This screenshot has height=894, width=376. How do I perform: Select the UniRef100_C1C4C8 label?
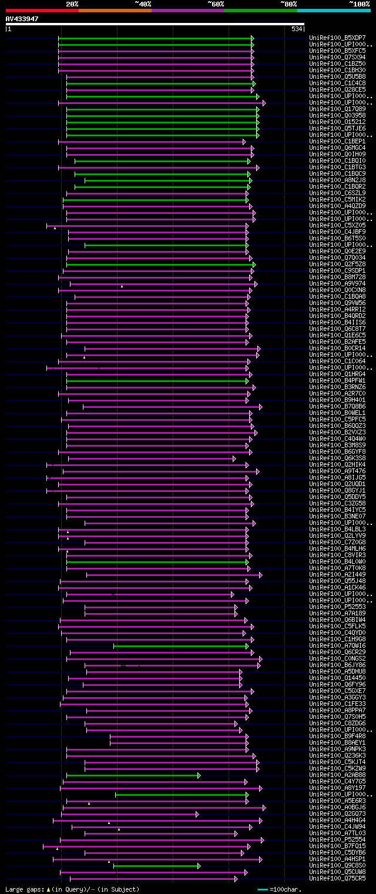click(x=337, y=83)
